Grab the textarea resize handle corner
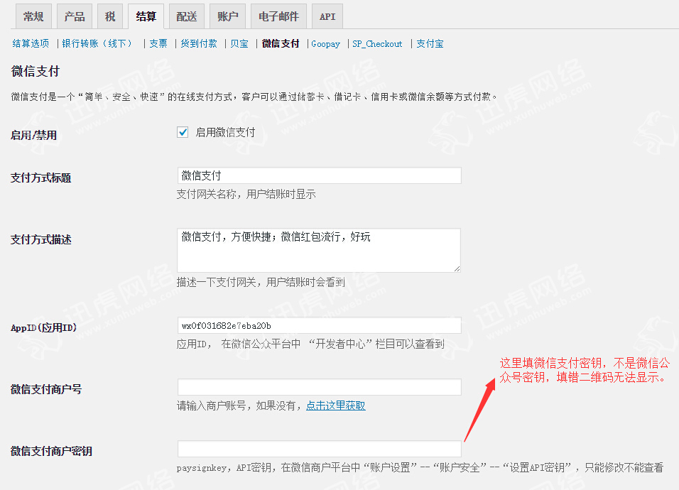 [457, 268]
